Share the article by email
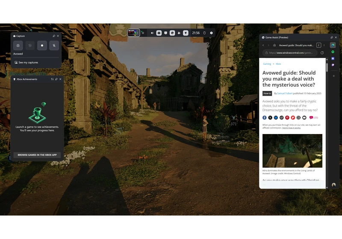 (304, 117)
